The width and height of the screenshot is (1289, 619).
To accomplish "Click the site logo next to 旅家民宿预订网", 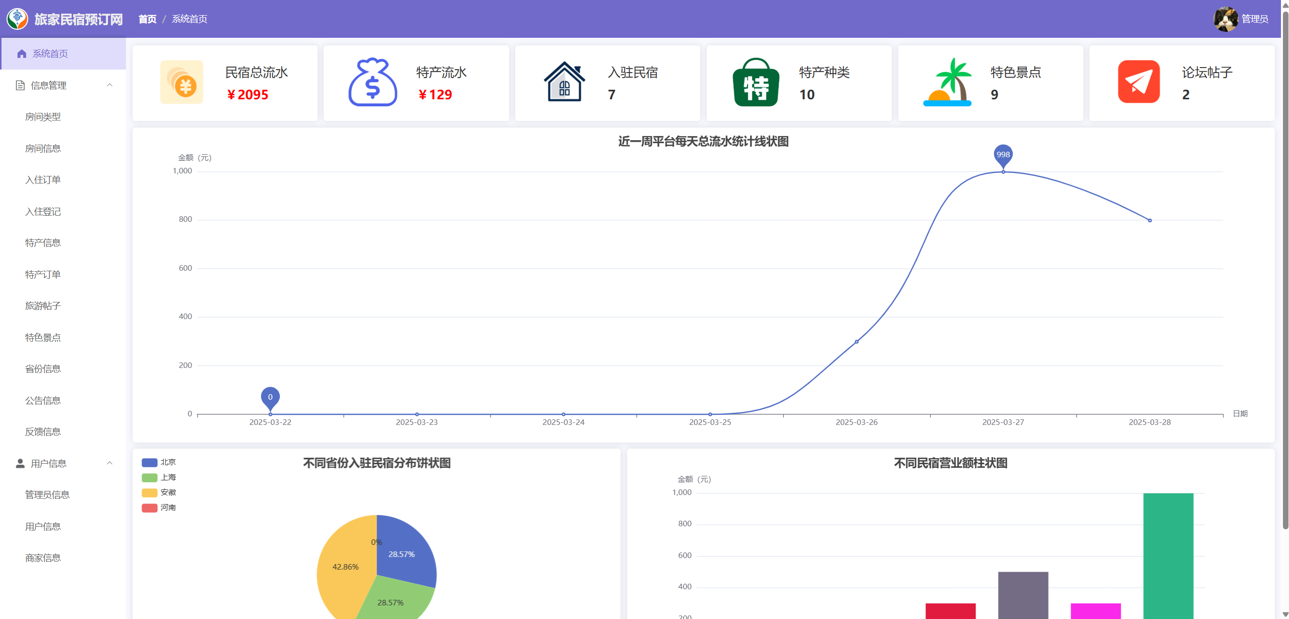I will click(17, 19).
